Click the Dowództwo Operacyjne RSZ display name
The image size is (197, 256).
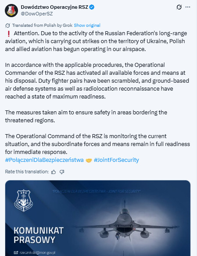(54, 7)
